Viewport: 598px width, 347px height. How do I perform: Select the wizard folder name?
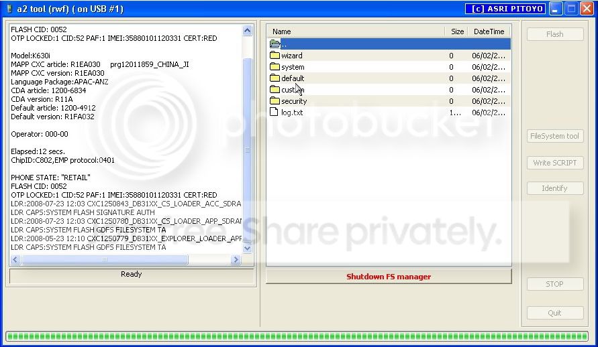[292, 56]
